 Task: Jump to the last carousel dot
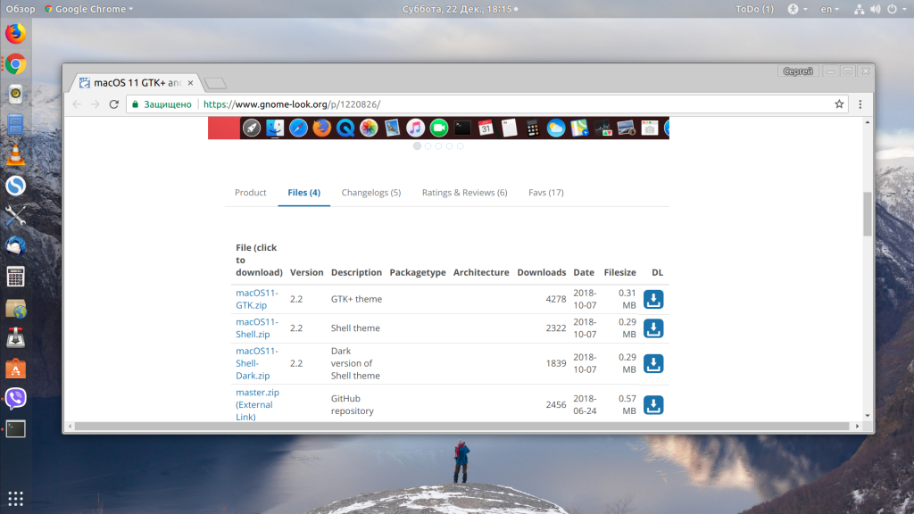pos(460,145)
